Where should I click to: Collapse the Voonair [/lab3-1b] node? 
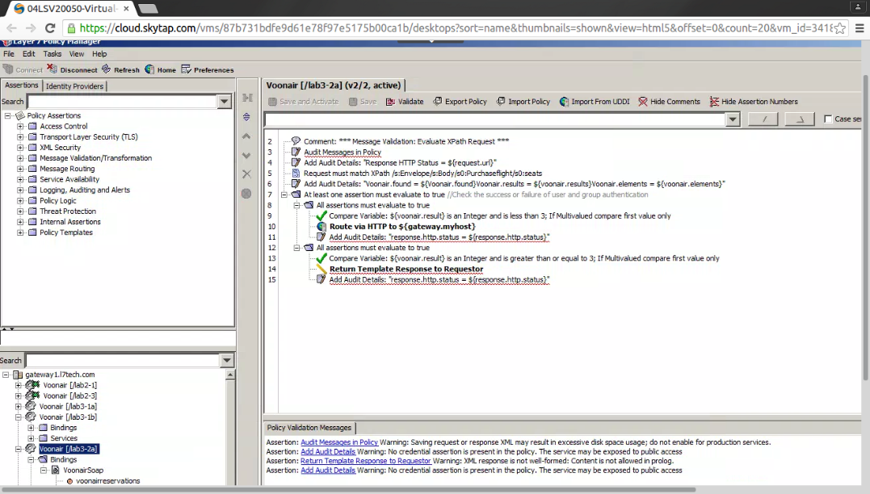pyautogui.click(x=19, y=417)
